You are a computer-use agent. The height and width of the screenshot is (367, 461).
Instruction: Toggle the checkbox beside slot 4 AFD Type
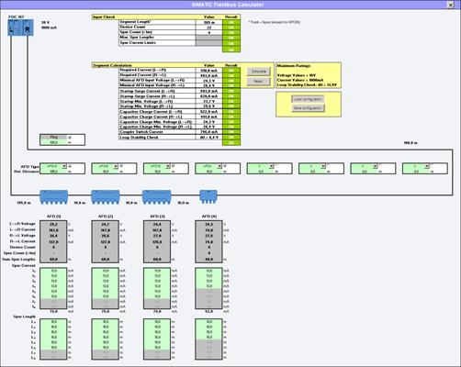coord(225,166)
